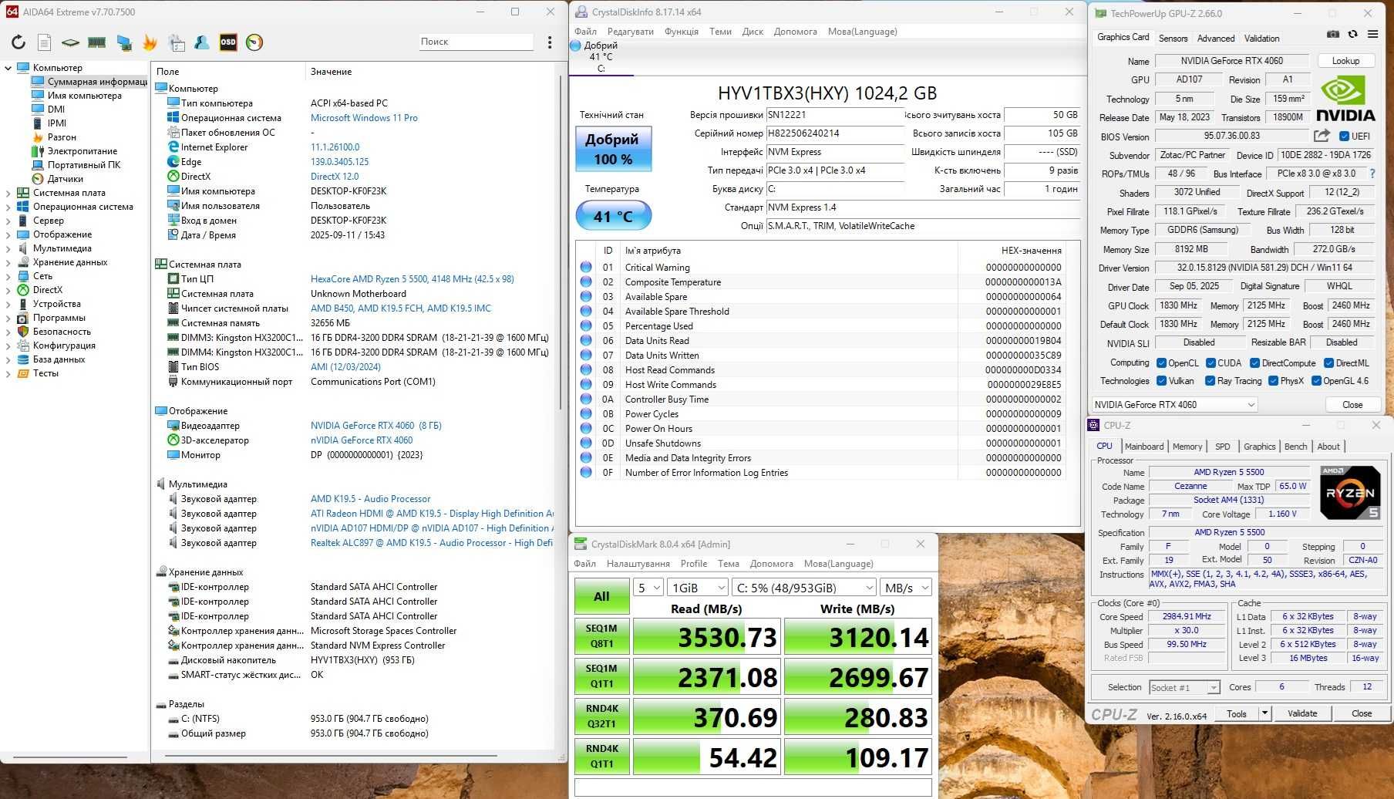This screenshot has height=799, width=1394.
Task: Select the Датчики sensor item in tree
Action: tap(65, 179)
